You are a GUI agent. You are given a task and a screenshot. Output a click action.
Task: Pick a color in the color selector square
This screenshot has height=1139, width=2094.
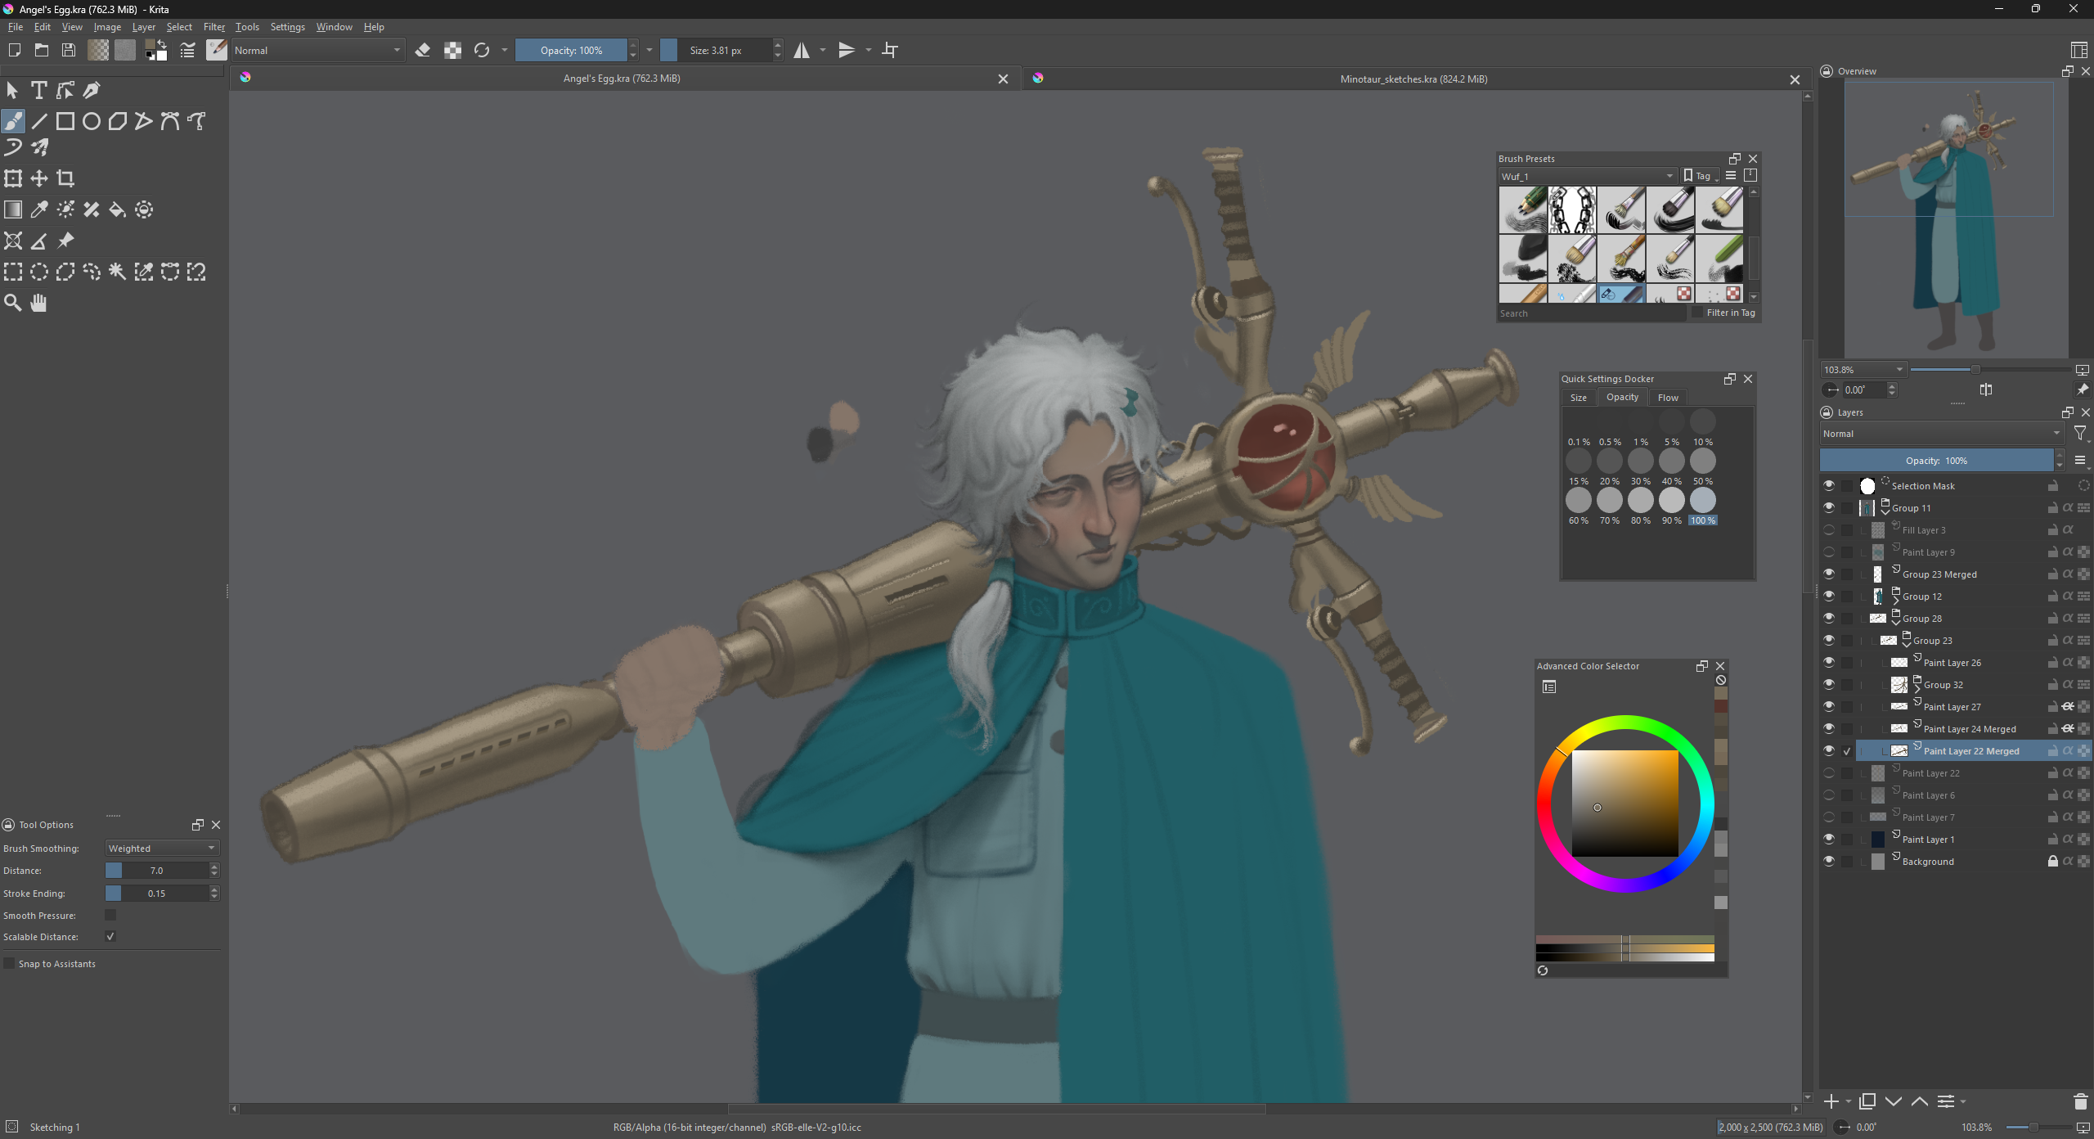pyautogui.click(x=1624, y=804)
